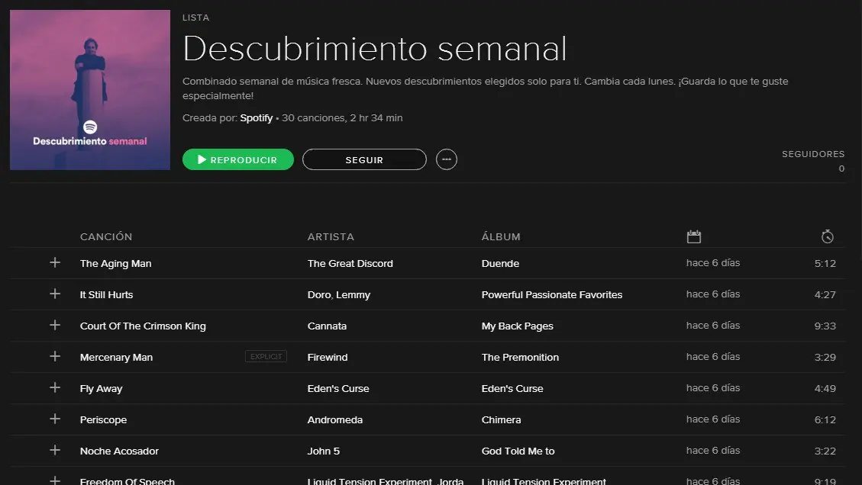Play the playlist with the REPRODUCIR button
This screenshot has width=862, height=485.
237,159
